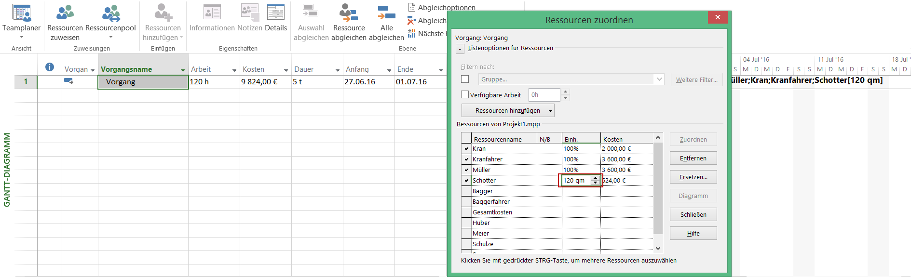Screen dimensions: 911x277
Task: Open the Ressourcenpool icon menu
Action: point(111,13)
